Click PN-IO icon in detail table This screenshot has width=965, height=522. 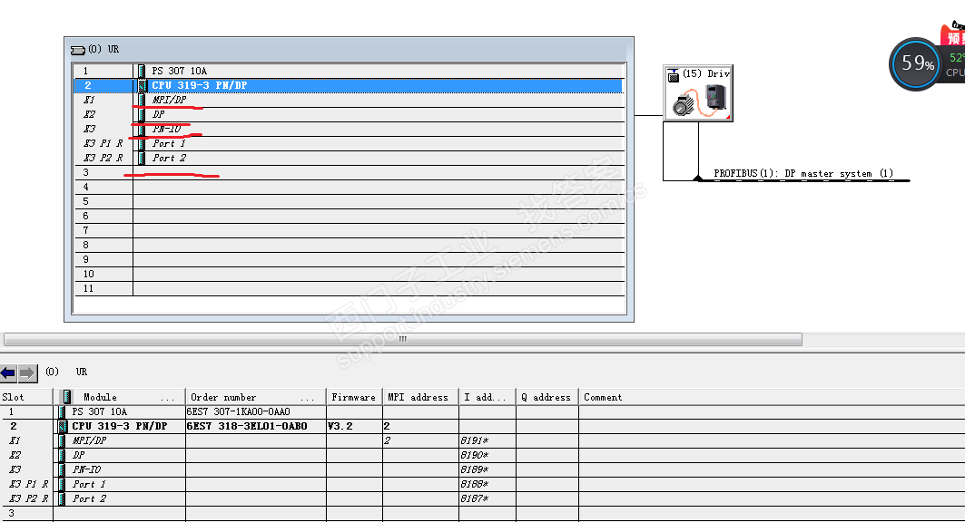(62, 469)
